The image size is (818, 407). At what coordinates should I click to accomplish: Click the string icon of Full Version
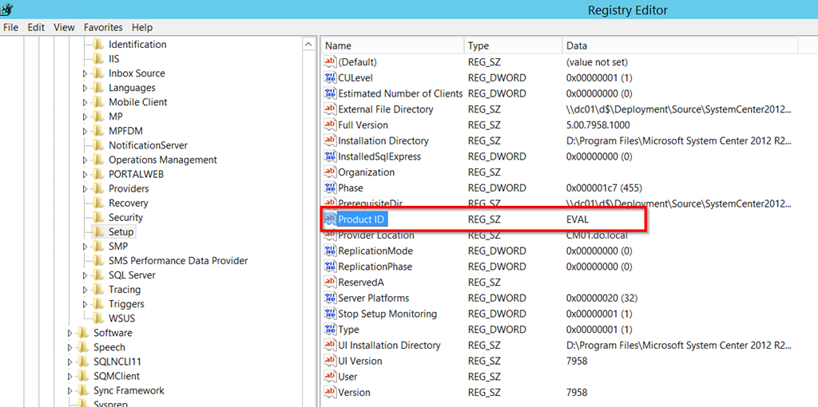coord(330,124)
